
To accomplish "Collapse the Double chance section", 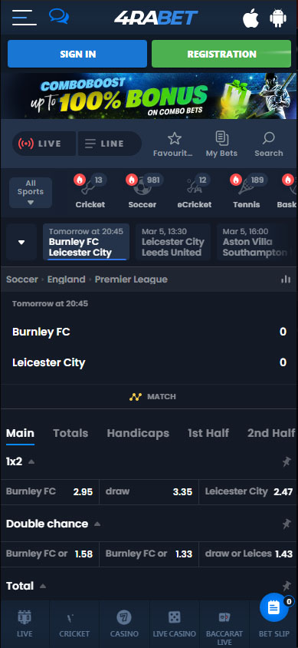I will click(x=97, y=524).
